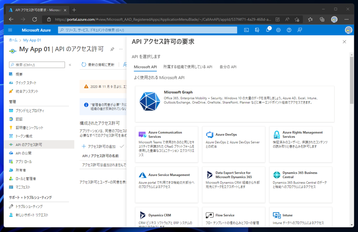
Task: Click the Read aloud icon in address bar
Action: (x=287, y=20)
